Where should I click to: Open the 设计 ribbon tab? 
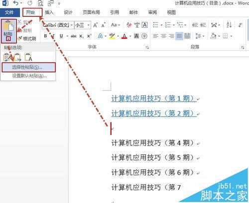pyautogui.click(x=68, y=12)
